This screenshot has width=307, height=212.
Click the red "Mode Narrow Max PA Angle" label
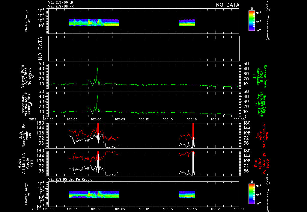coord(262,136)
